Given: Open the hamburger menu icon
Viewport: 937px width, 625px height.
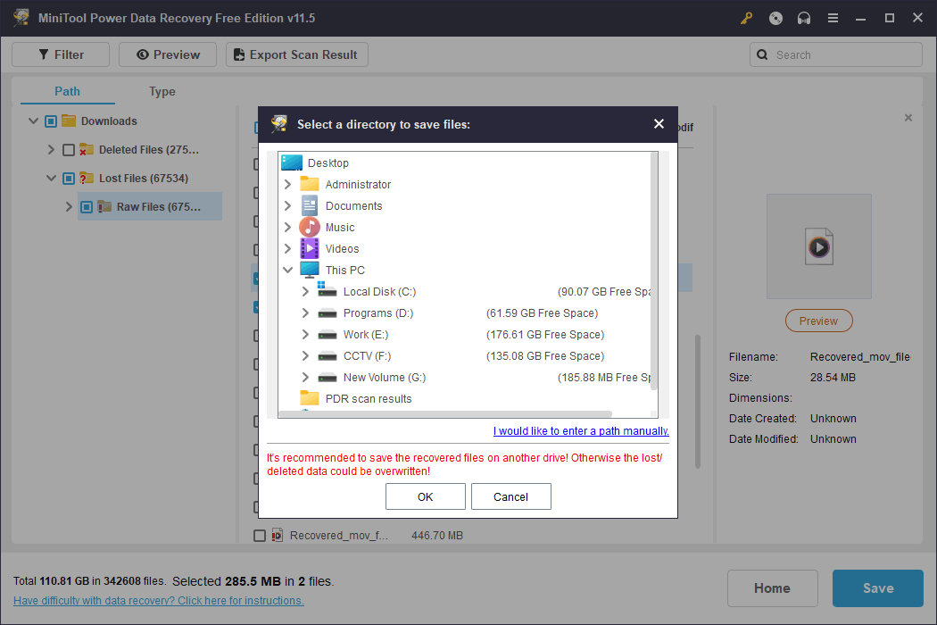Looking at the screenshot, I should tap(833, 18).
